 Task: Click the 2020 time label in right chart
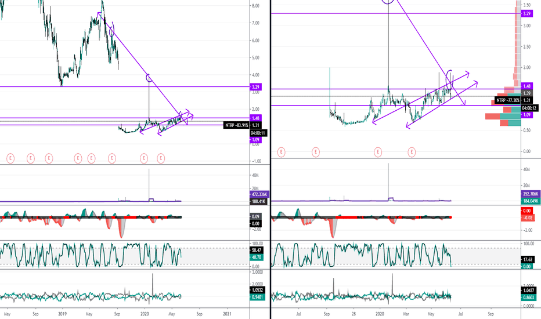380,314
